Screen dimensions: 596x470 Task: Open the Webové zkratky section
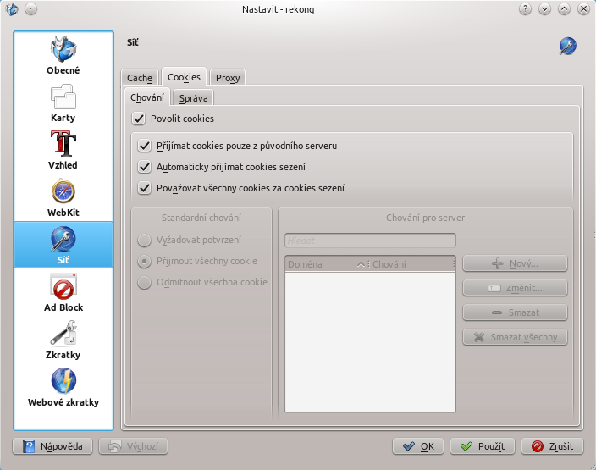[63, 387]
